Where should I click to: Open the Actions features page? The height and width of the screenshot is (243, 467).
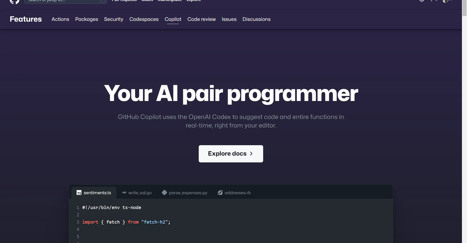tap(60, 19)
